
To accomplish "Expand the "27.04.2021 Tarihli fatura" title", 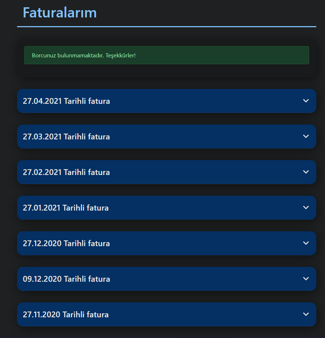I will (66, 101).
